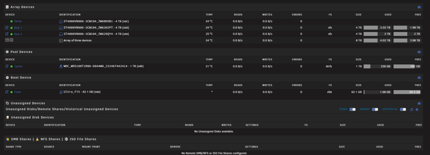Open dashboard gauge icon in Array Devices header

(419, 7)
